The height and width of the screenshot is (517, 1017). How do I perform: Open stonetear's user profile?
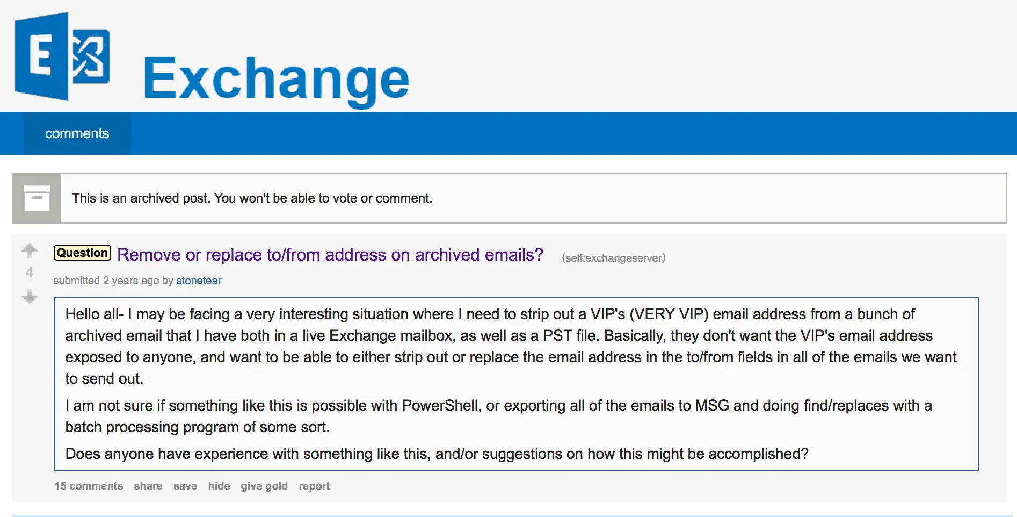tap(199, 281)
